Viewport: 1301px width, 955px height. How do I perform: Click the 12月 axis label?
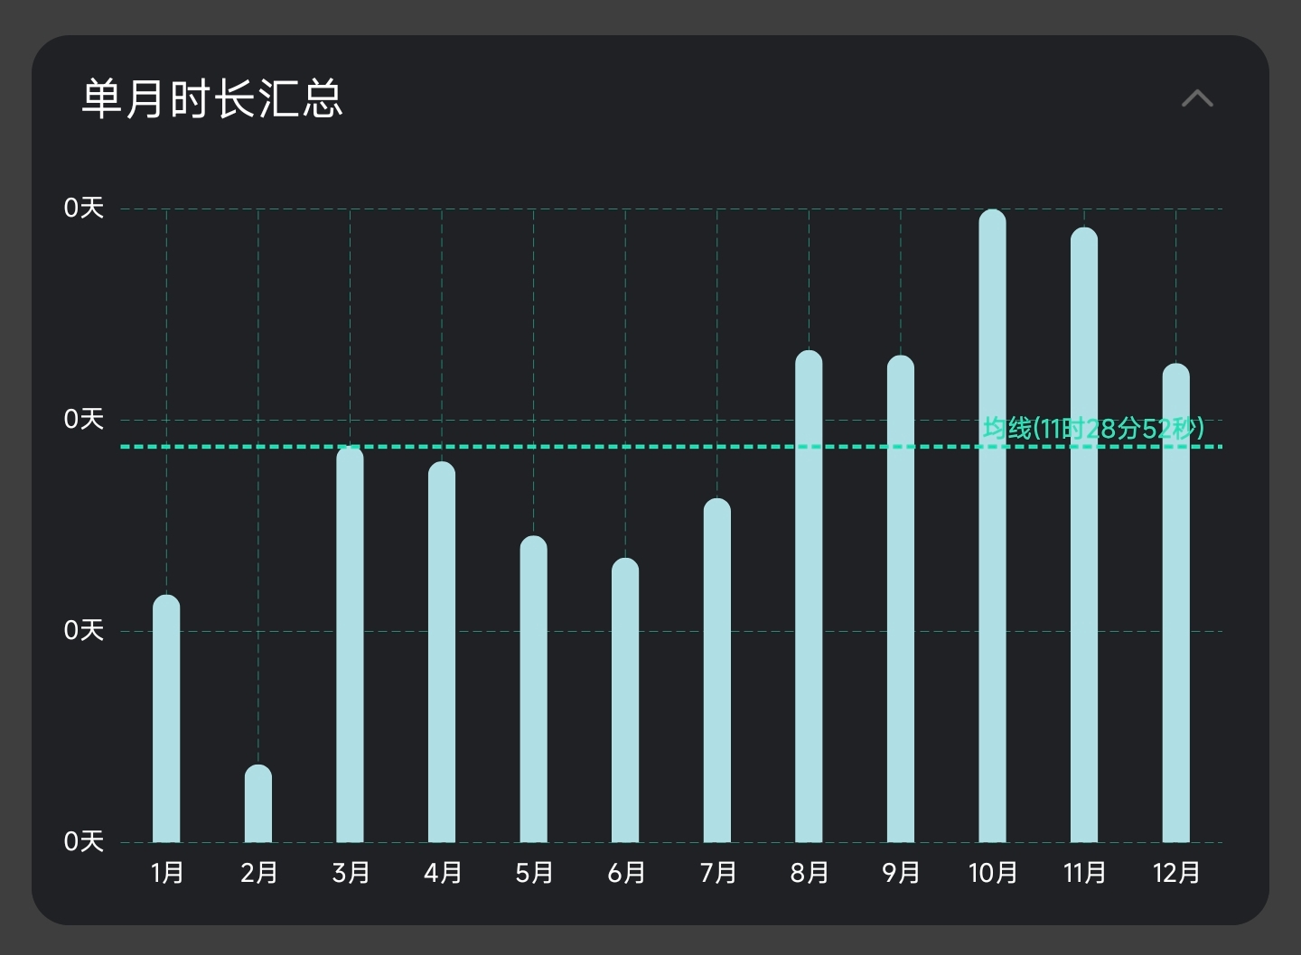coord(1175,873)
